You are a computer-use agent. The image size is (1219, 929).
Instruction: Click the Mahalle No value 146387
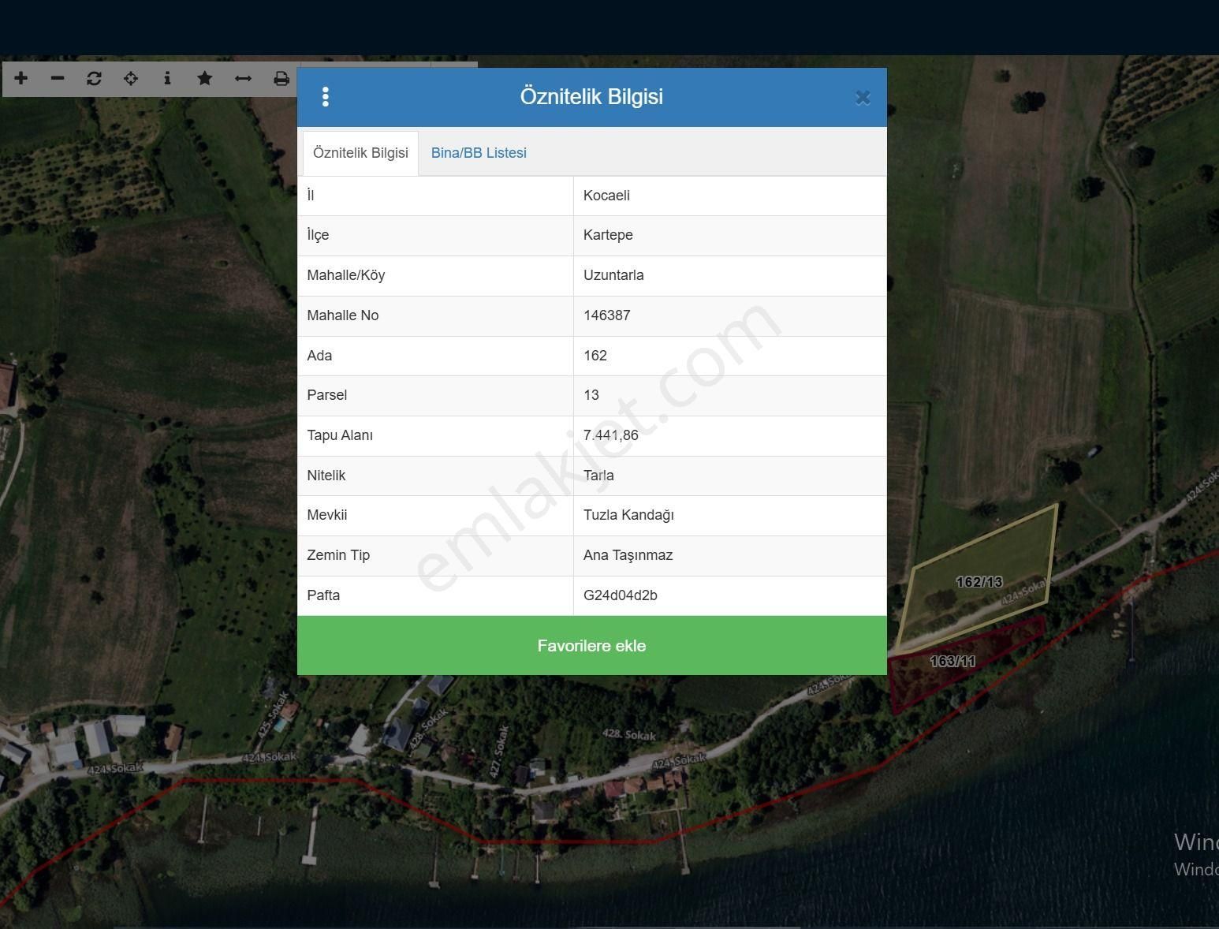[606, 315]
